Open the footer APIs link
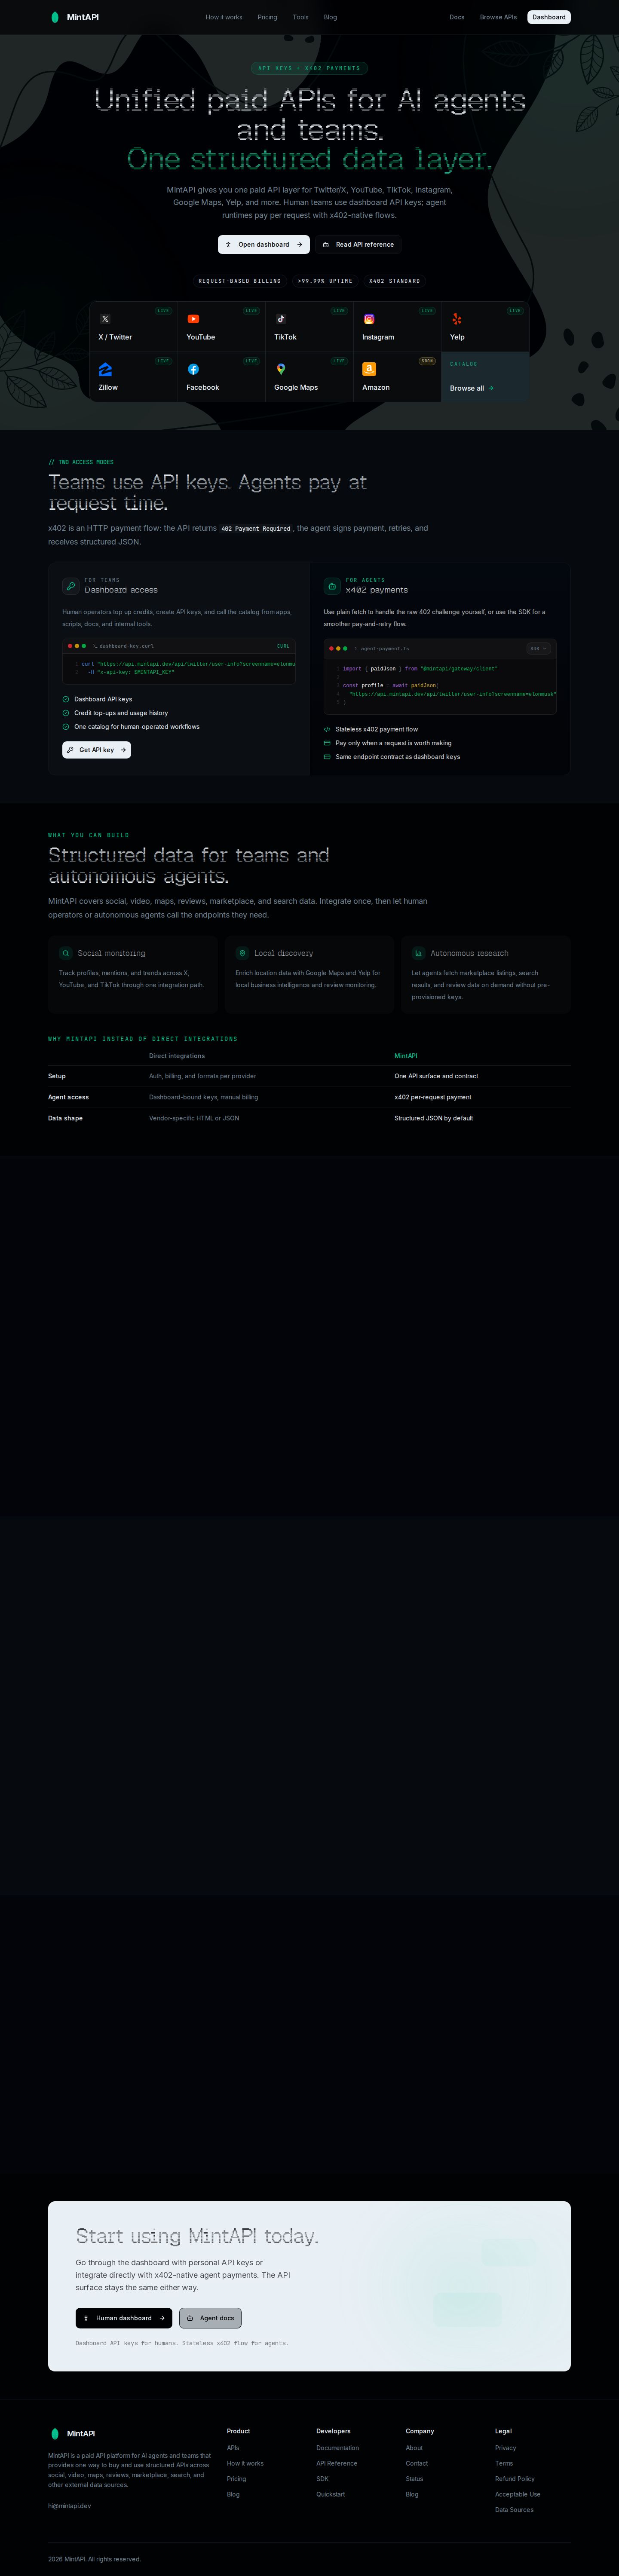 (233, 2448)
